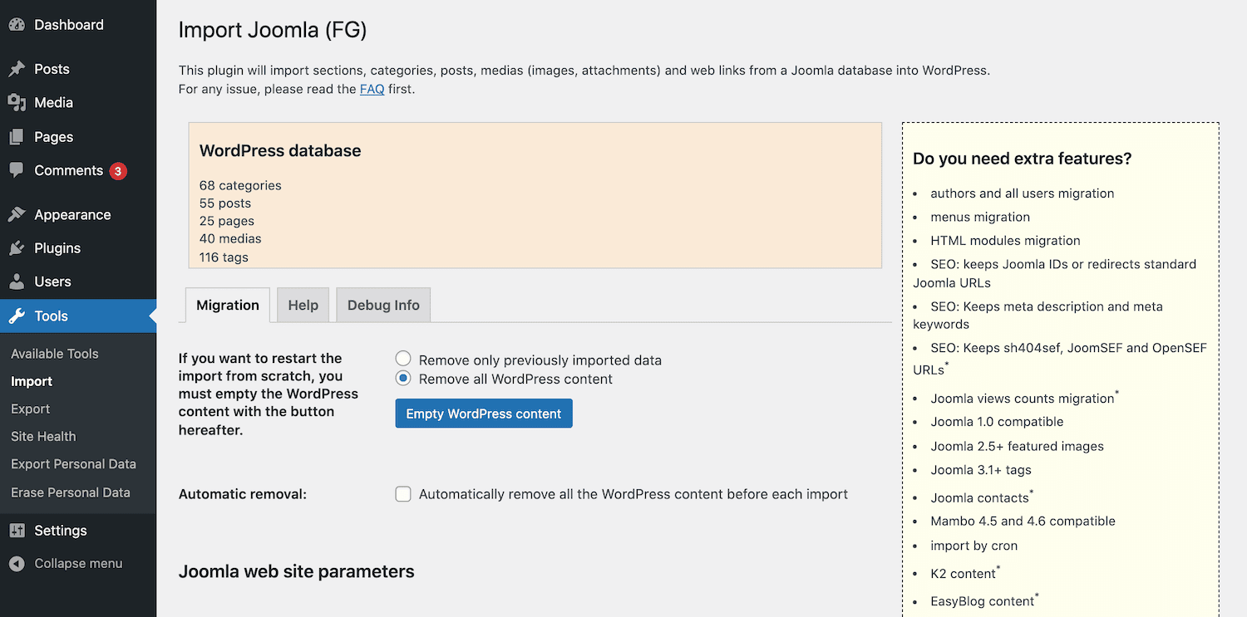Click the Empty WordPress content button
This screenshot has width=1247, height=617.
(483, 413)
